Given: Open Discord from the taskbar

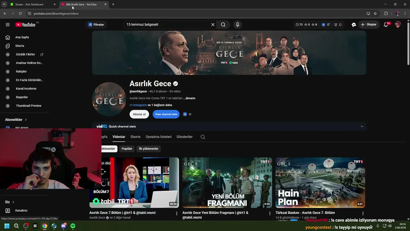Looking at the screenshot, I should pos(63,226).
